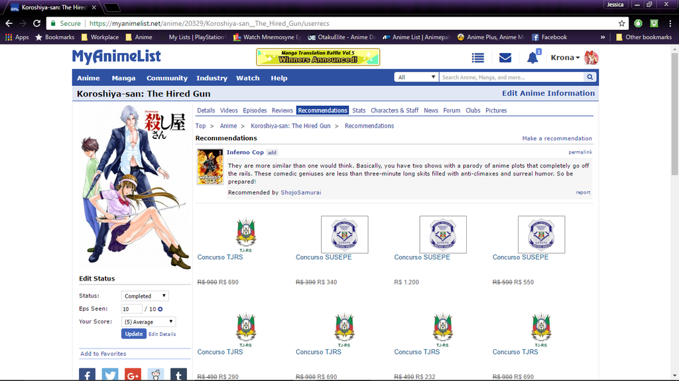Bookmark this page with the star icon
679x381 pixels.
coord(622,23)
